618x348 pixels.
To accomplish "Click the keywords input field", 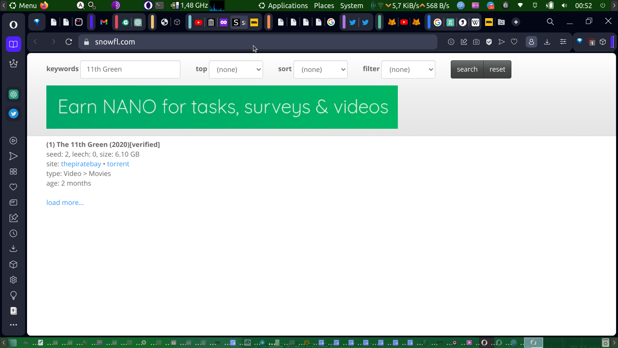I will pyautogui.click(x=130, y=70).
